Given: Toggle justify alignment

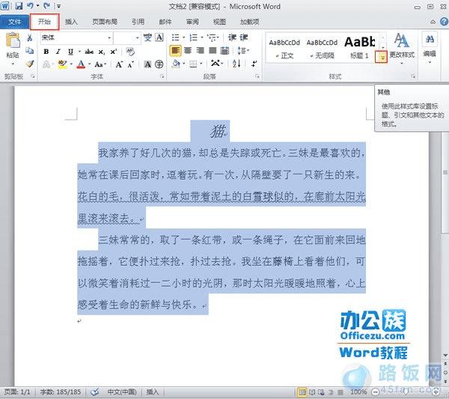Looking at the screenshot, I should coord(213,51).
